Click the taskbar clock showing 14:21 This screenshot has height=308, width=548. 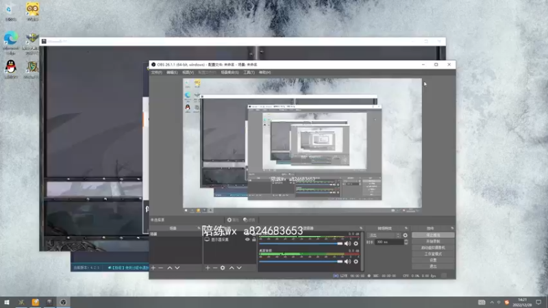(x=522, y=303)
